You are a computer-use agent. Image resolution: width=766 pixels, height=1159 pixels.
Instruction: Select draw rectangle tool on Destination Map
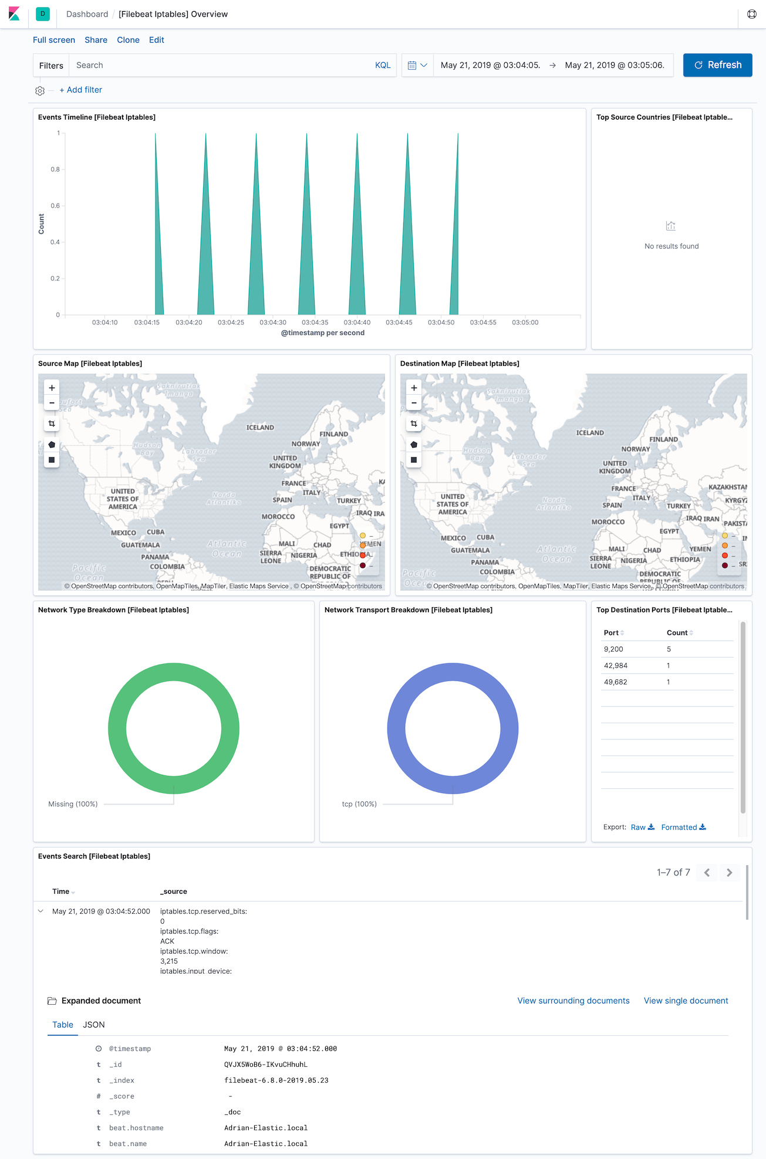(414, 460)
